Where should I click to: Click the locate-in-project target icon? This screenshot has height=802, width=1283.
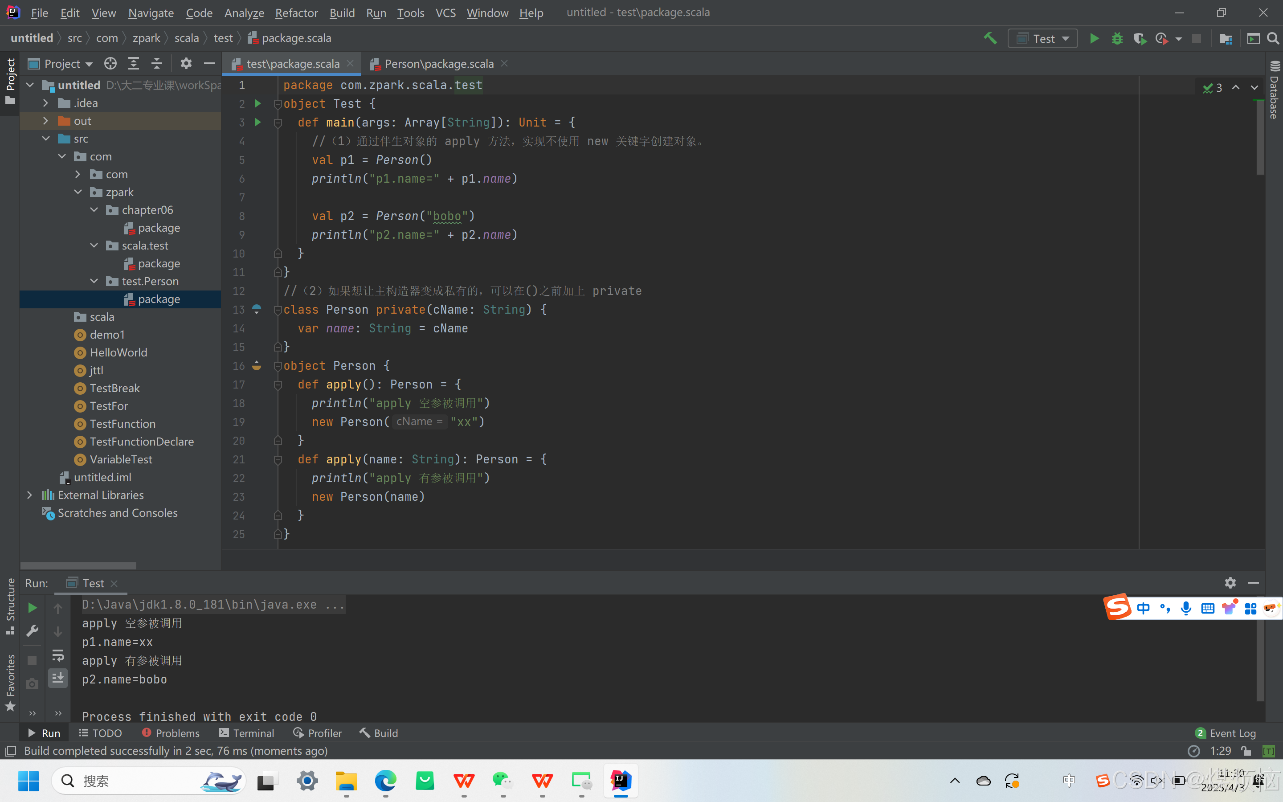coord(110,64)
